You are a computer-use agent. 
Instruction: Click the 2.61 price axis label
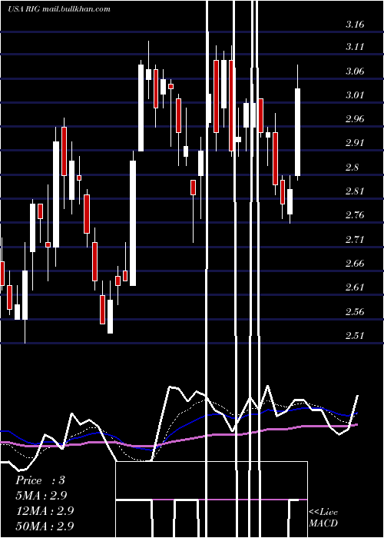355,287
